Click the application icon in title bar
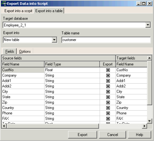 (x=4, y=4)
